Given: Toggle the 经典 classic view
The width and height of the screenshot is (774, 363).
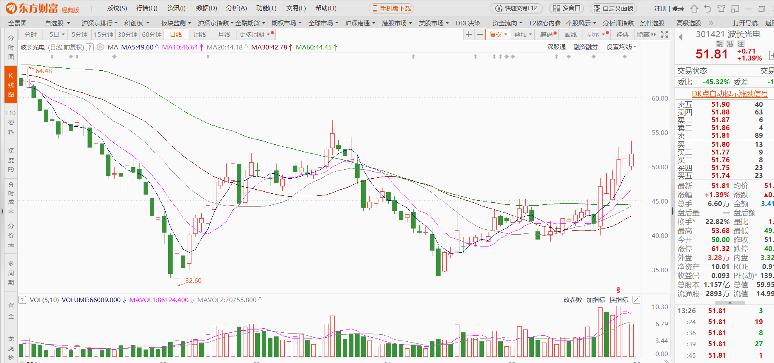Looking at the screenshot, I should click(623, 35).
